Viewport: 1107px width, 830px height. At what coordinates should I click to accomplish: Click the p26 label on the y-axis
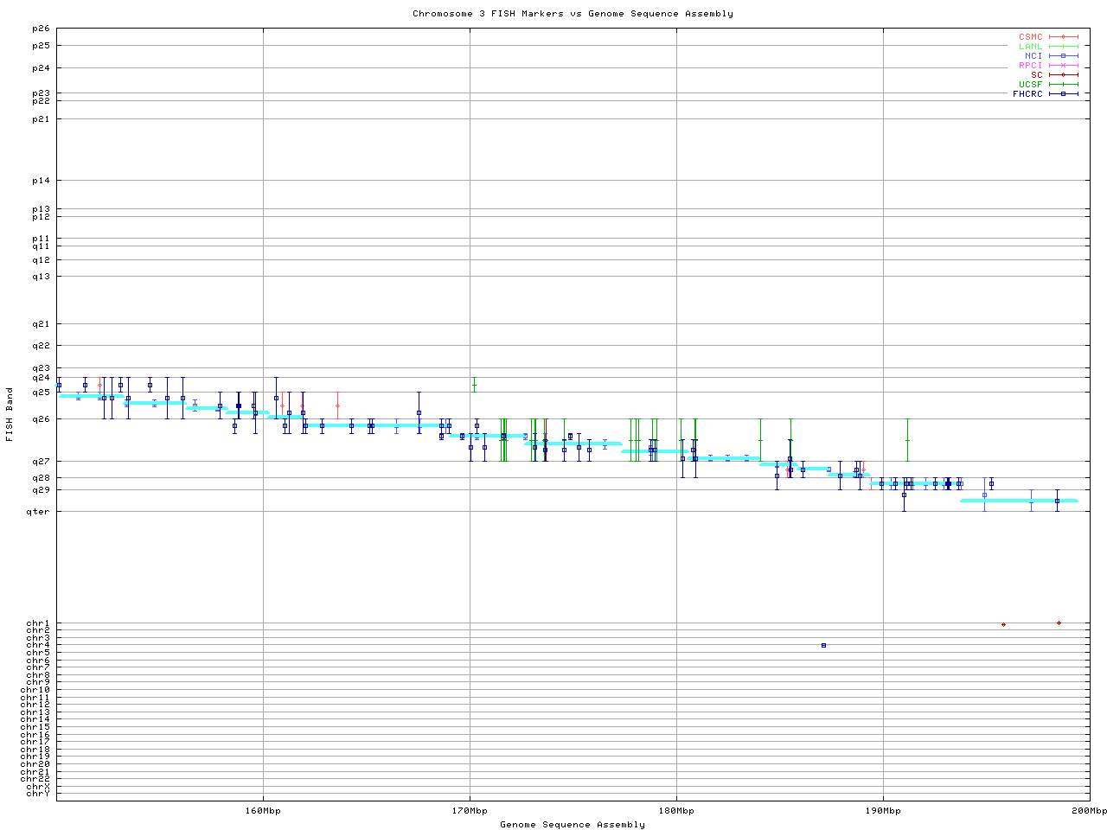point(42,29)
